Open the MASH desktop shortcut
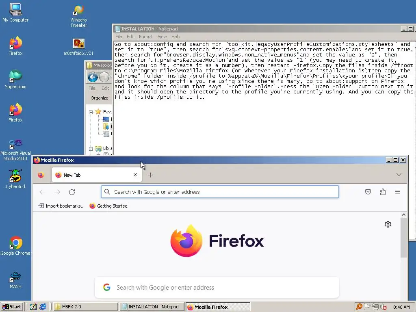The height and width of the screenshot is (312, 416). click(15, 280)
